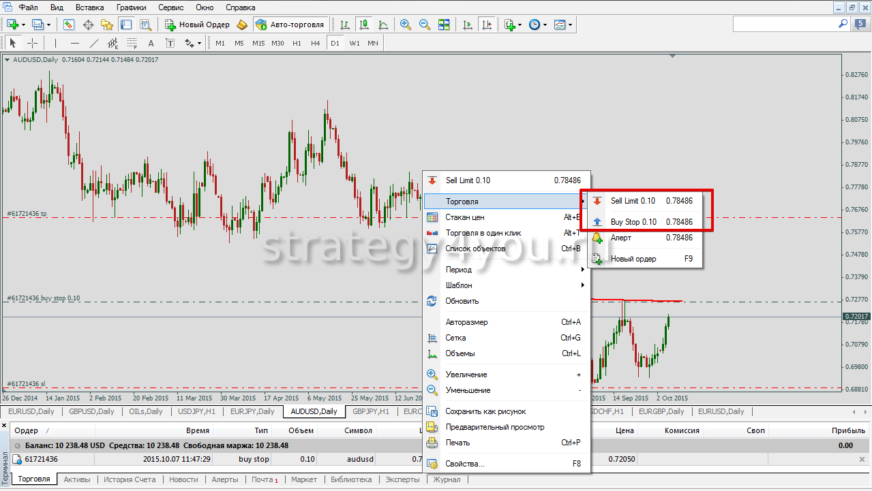Toggle the Auto-trading button
Viewport: 872px width, 491px height.
(x=290, y=25)
